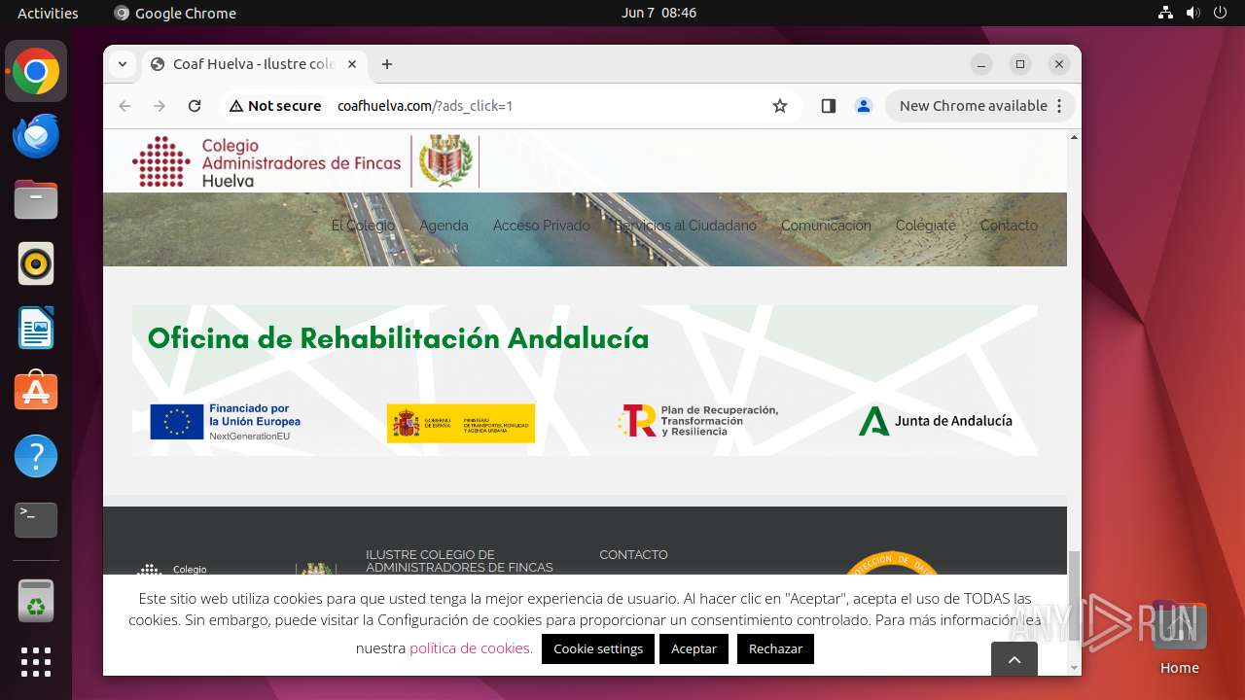Click the Unión Europea NextGenerationEU logo
The image size is (1245, 700).
tap(226, 423)
